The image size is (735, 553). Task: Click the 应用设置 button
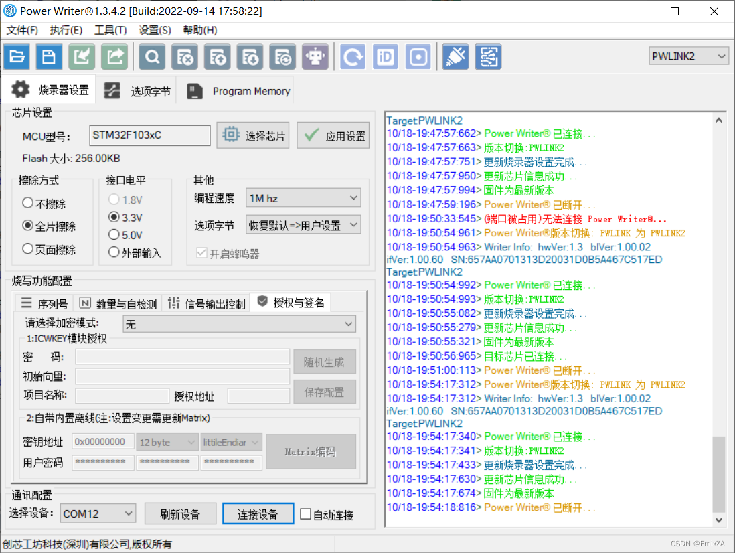pos(333,135)
